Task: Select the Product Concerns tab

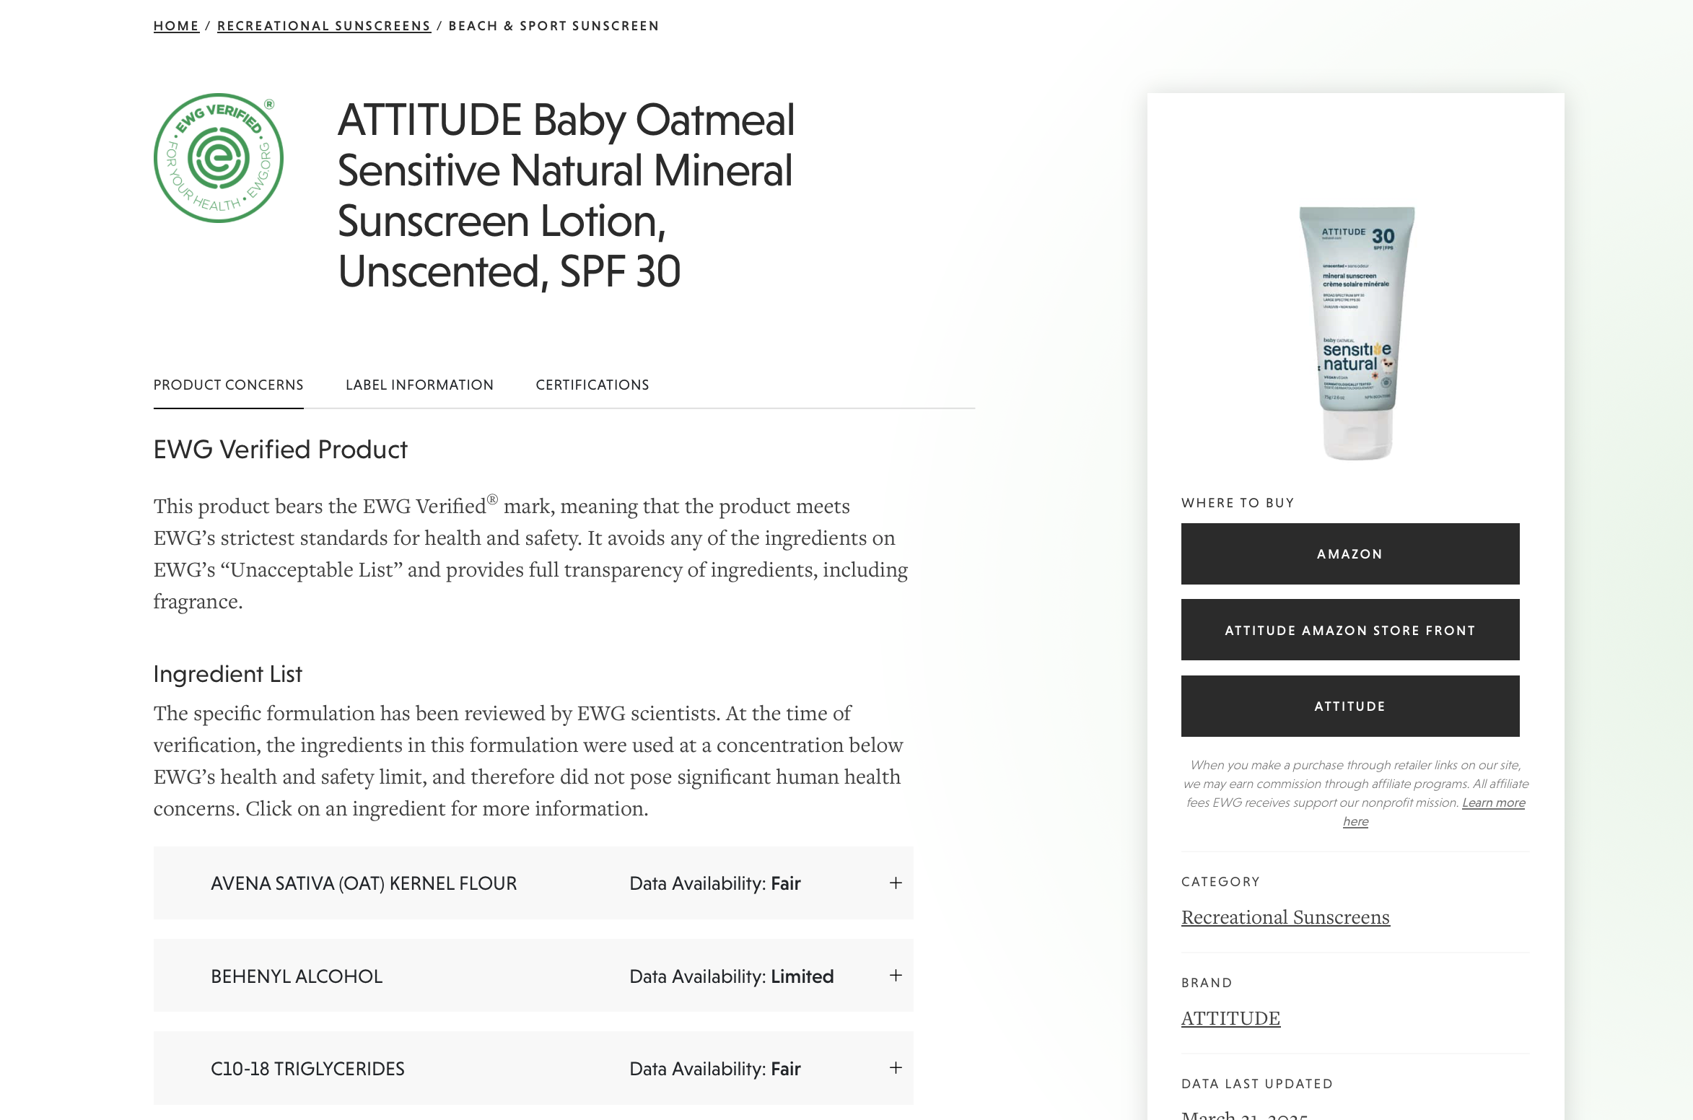Action: [228, 385]
